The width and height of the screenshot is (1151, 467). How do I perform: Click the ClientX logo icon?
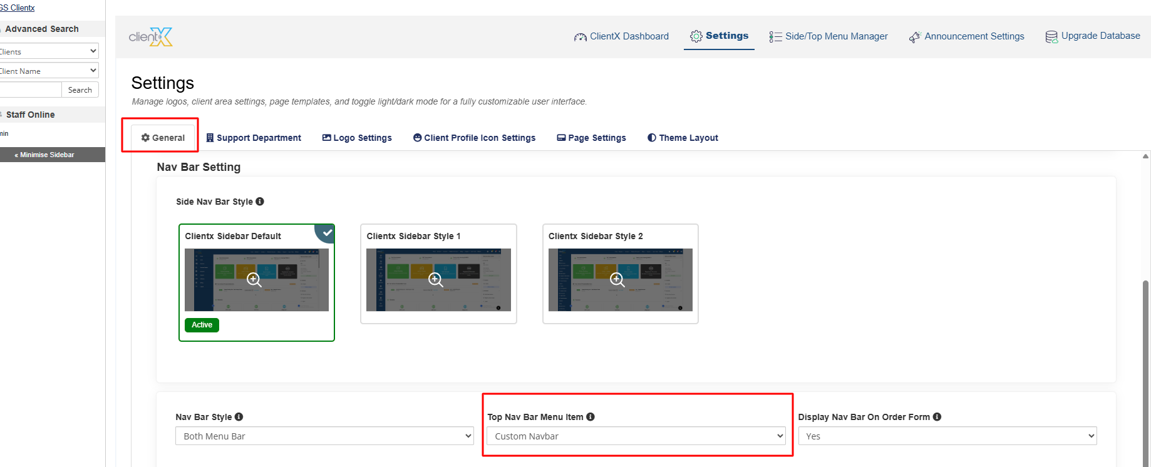tap(150, 37)
